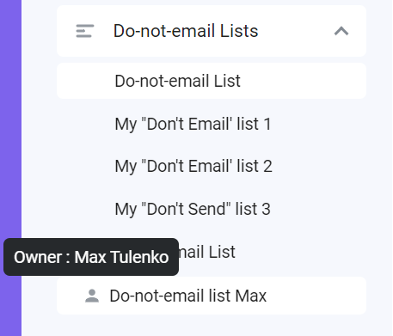Open Do-not-email list Max
Image resolution: width=393 pixels, height=336 pixels.
click(212, 296)
